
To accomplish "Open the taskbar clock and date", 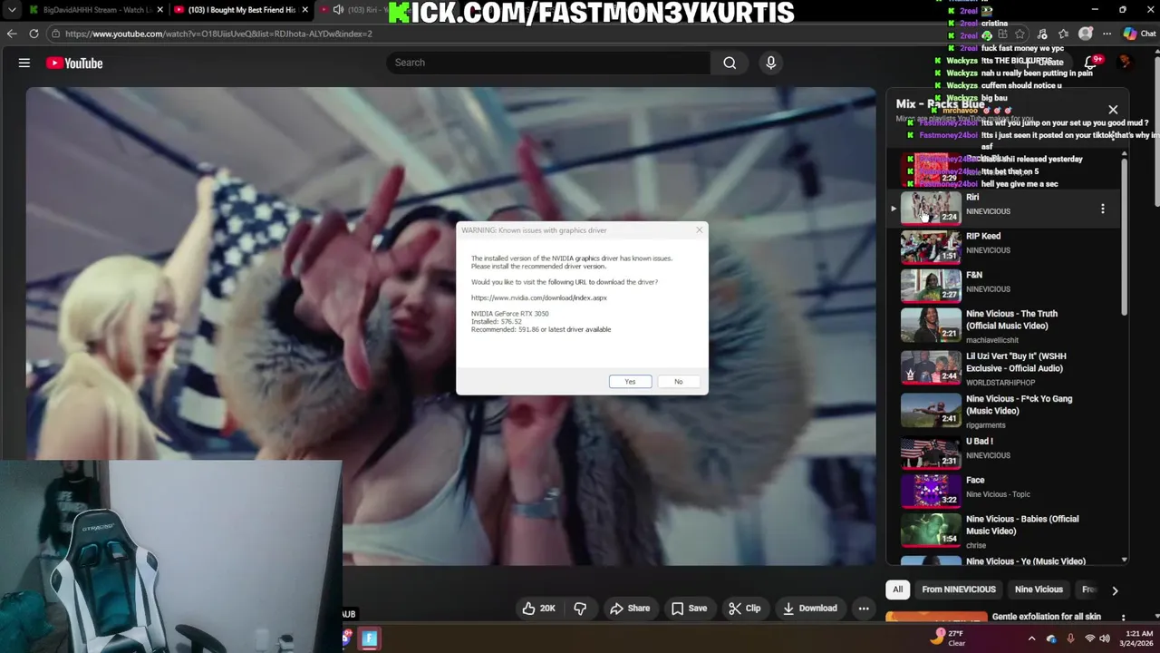I will tap(1136, 638).
